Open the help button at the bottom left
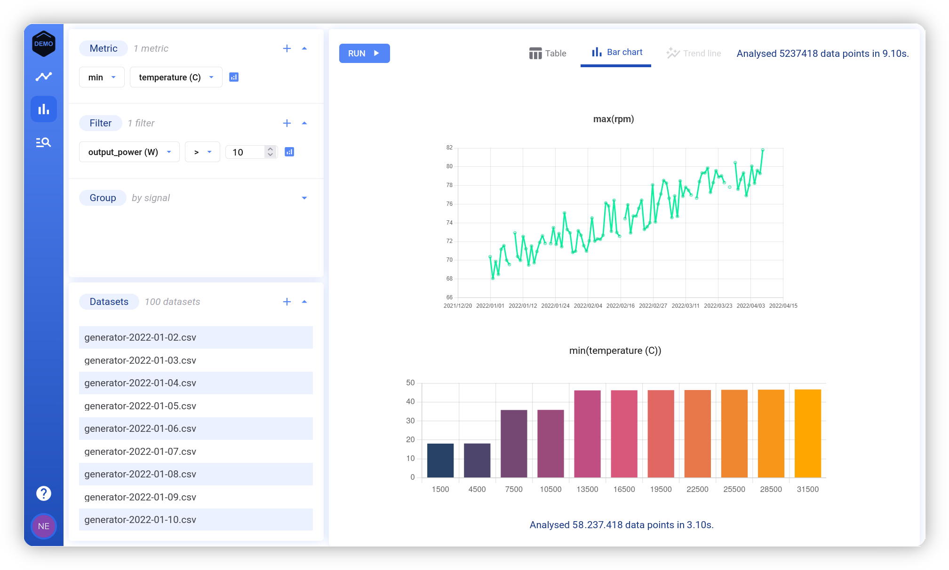This screenshot has width=949, height=570. tap(43, 493)
